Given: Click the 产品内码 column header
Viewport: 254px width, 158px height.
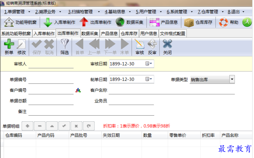Looking at the screenshot, I should tap(53, 135).
